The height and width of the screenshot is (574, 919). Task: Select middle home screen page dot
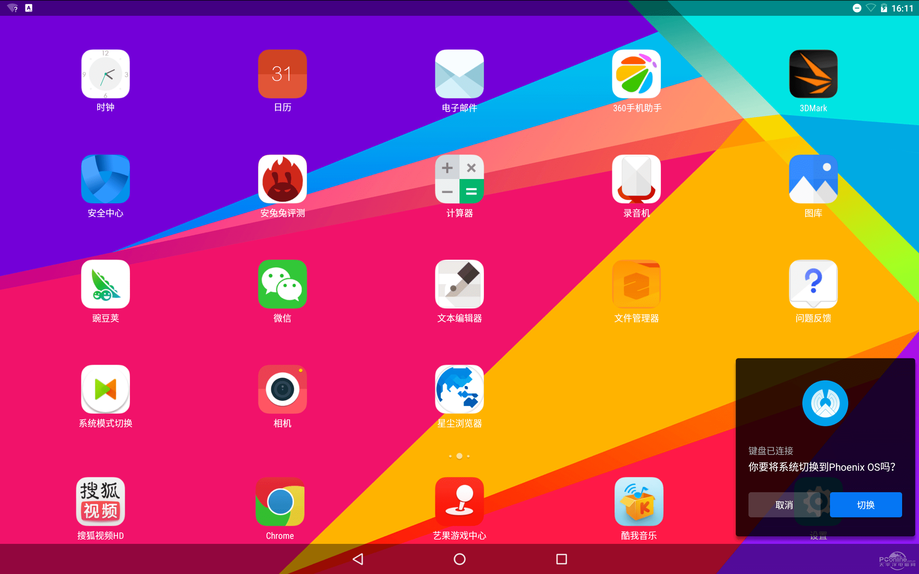(459, 456)
